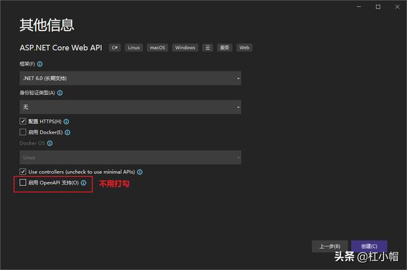This screenshot has width=407, height=270.
Task: Enable the 启用 Docker(E) checkbox
Action: pyautogui.click(x=23, y=132)
